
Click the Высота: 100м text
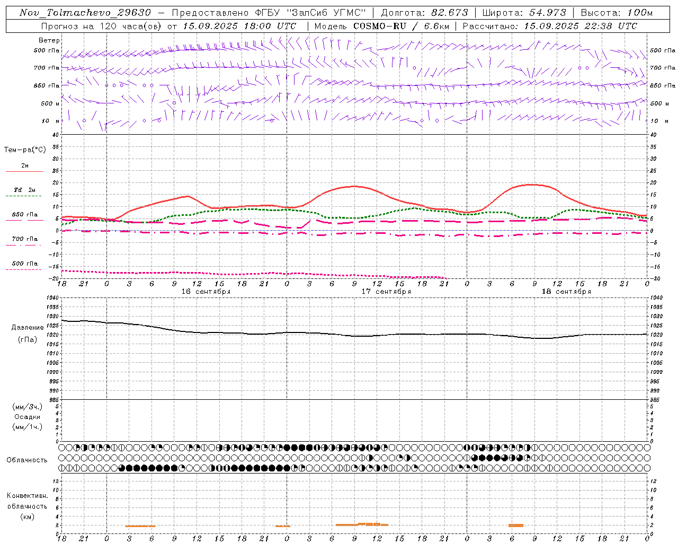pos(617,13)
